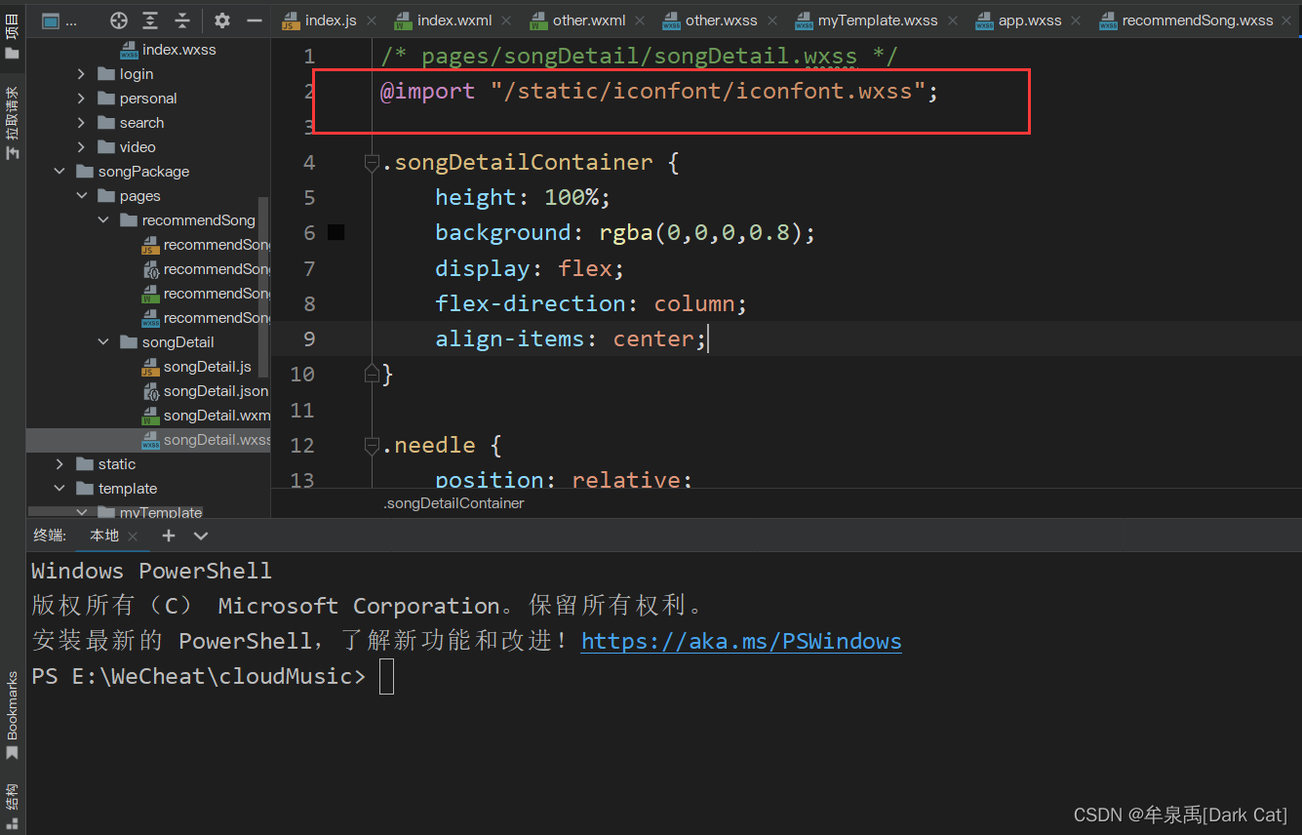Viewport: 1302px width, 835px height.
Task: Hide the project panel with the minus icon
Action: 254,20
